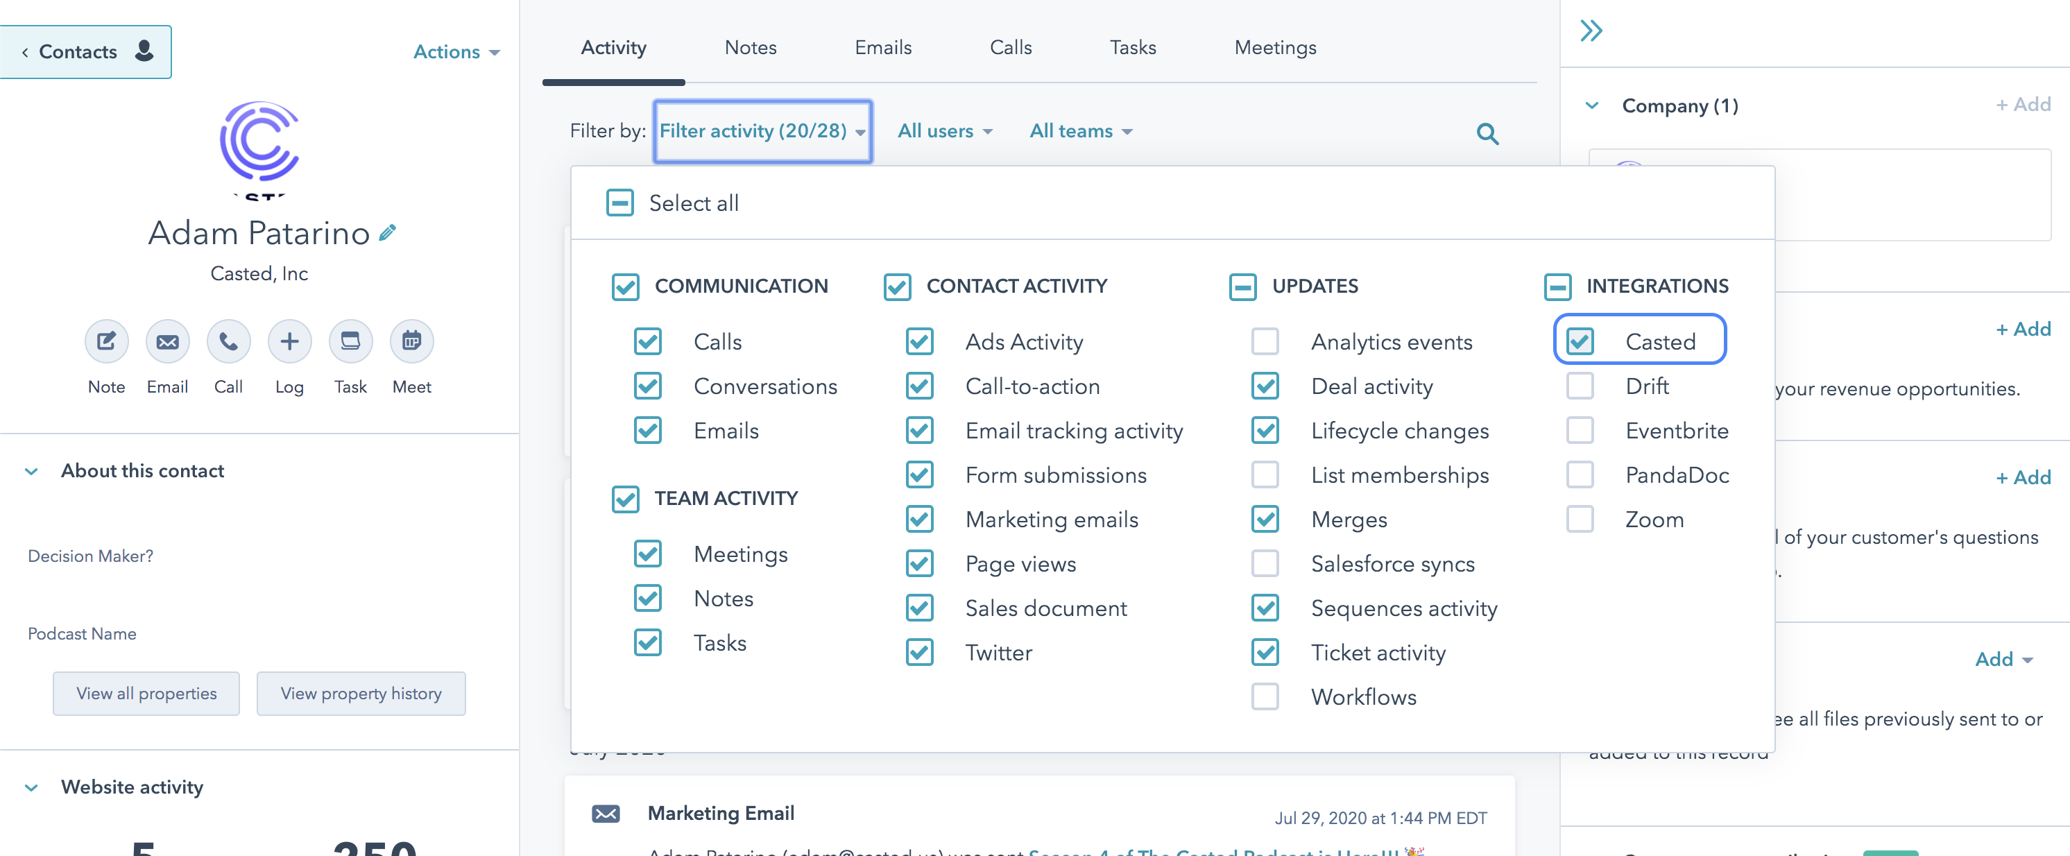Click the Note icon under the contact name
Screen dimensions: 2070x856
(x=106, y=341)
